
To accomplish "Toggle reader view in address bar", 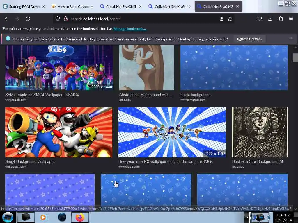I will tap(221, 19).
